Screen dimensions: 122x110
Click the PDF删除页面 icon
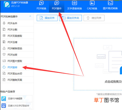tap(4, 80)
